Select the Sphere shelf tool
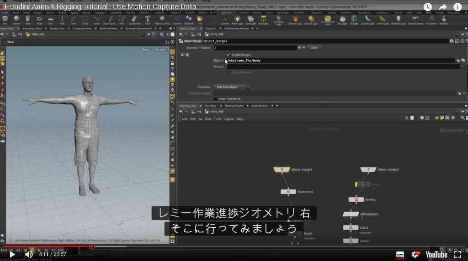This screenshot has height=261, width=468. pyautogui.click(x=16, y=20)
